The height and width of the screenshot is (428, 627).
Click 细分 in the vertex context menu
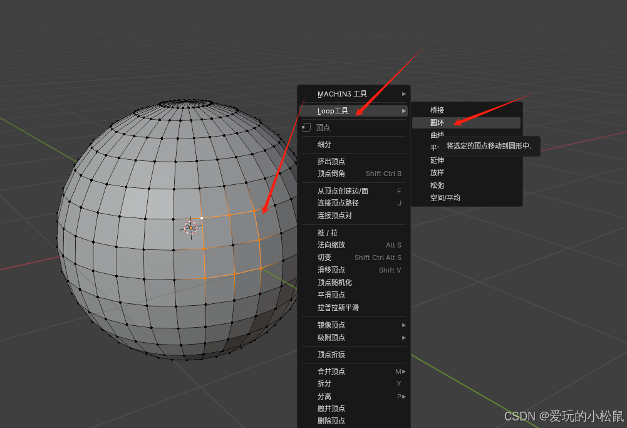[353, 144]
